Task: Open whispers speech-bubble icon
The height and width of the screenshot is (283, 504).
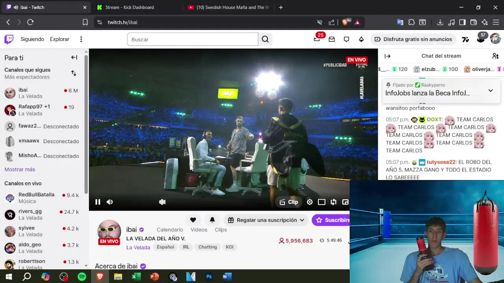Action: [x=346, y=39]
